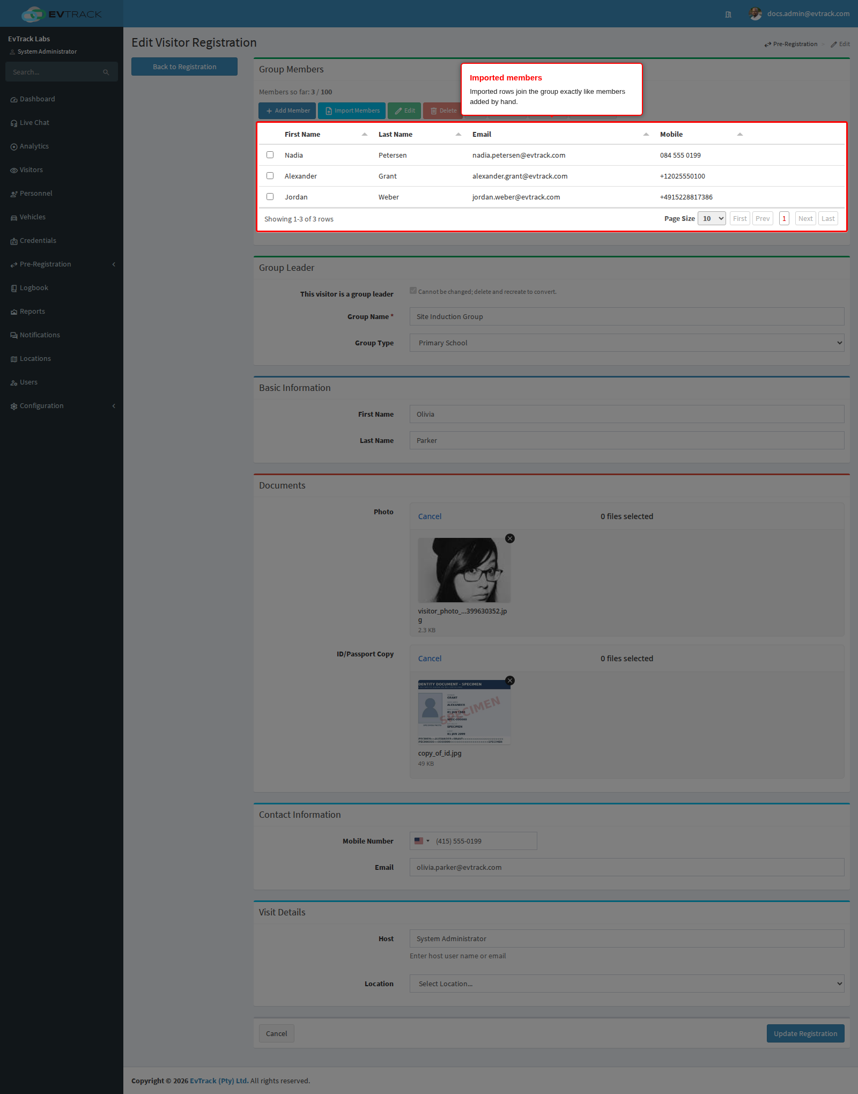Image resolution: width=858 pixels, height=1094 pixels.
Task: Click the Host input field
Action: 627,938
